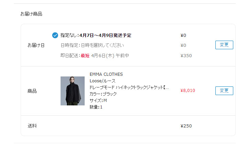Click the 変更 button for お届け日
This screenshot has height=145, width=246.
point(224,45)
